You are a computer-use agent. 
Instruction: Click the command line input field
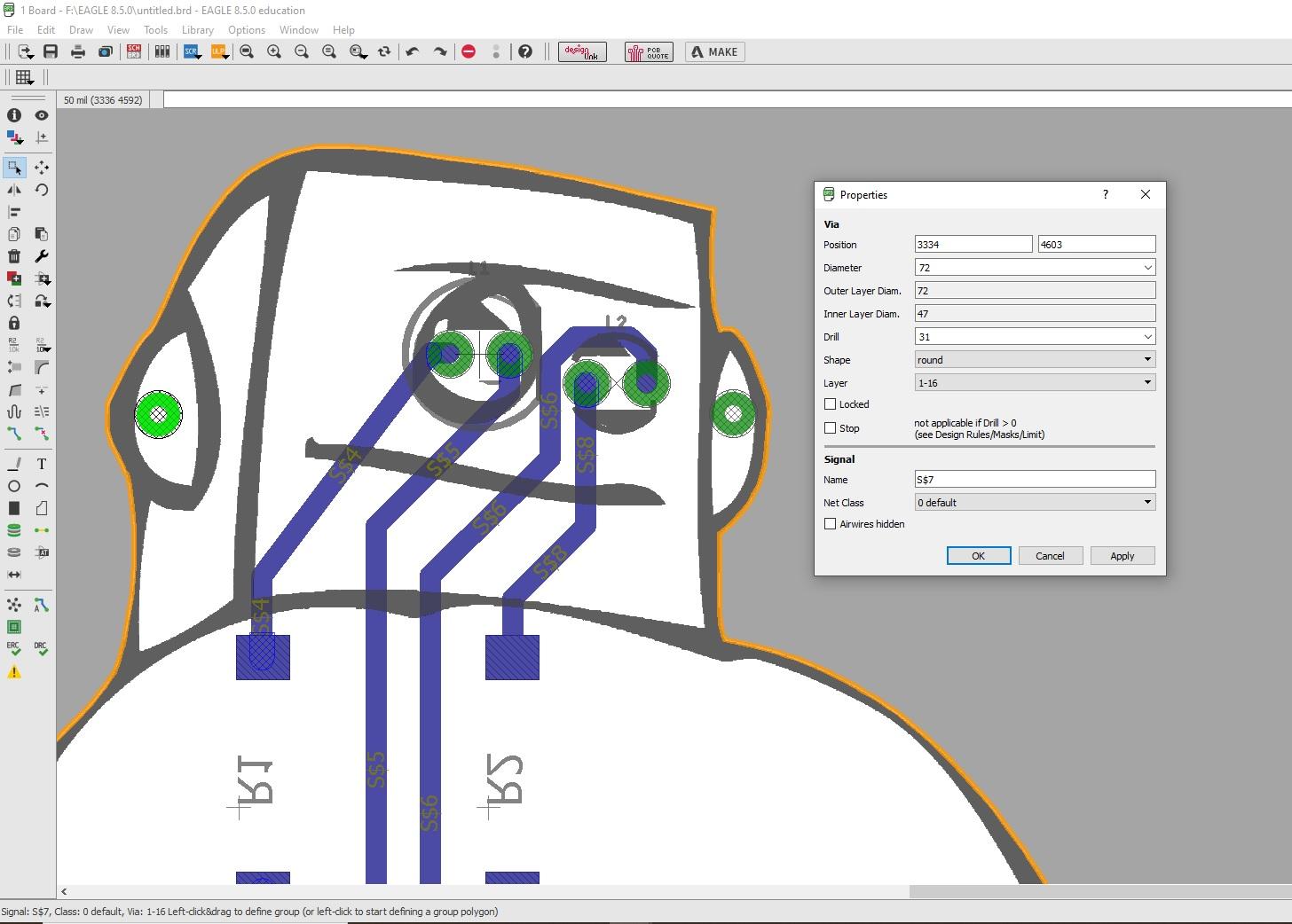(x=728, y=99)
